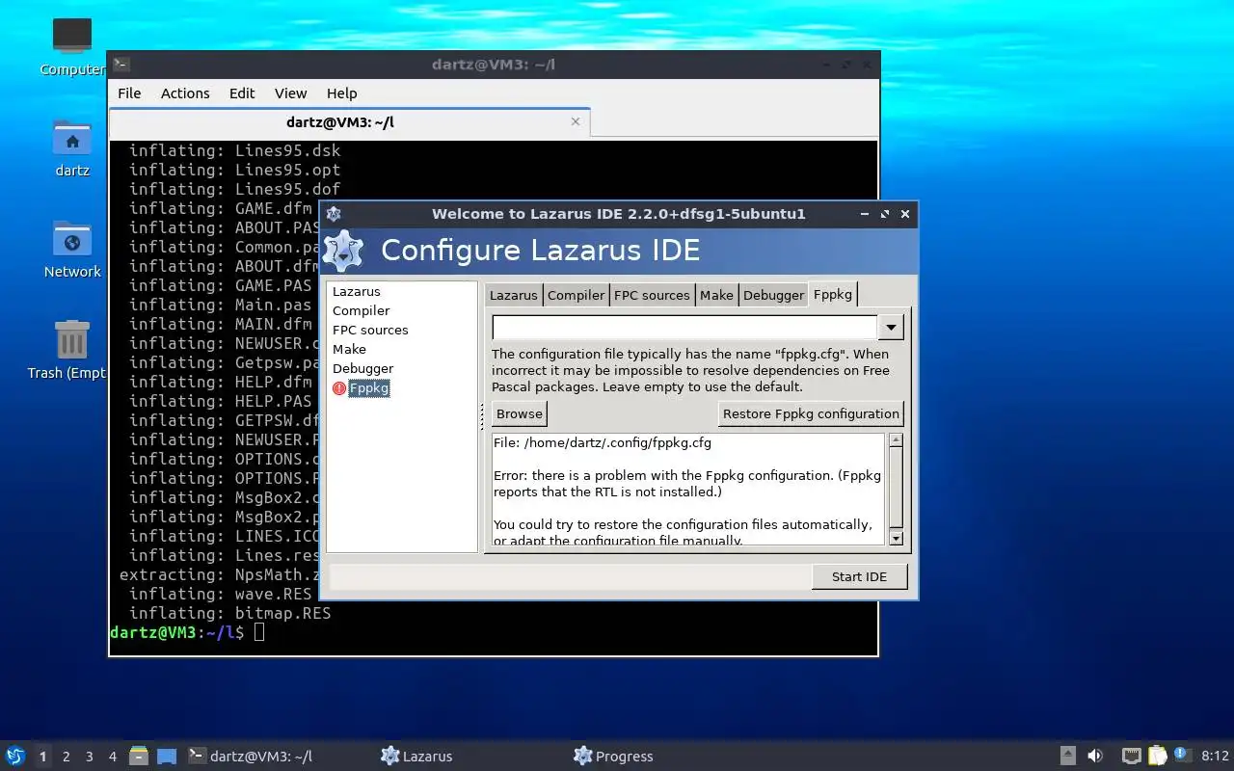Screen dimensions: 1234x771
Task: Open the network status tray icon
Action: (1132, 756)
